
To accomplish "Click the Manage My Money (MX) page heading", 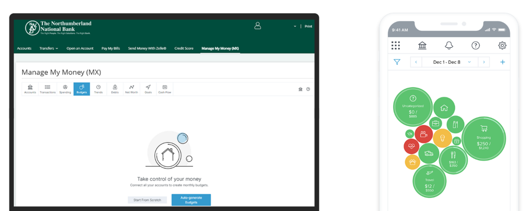I will tap(61, 72).
